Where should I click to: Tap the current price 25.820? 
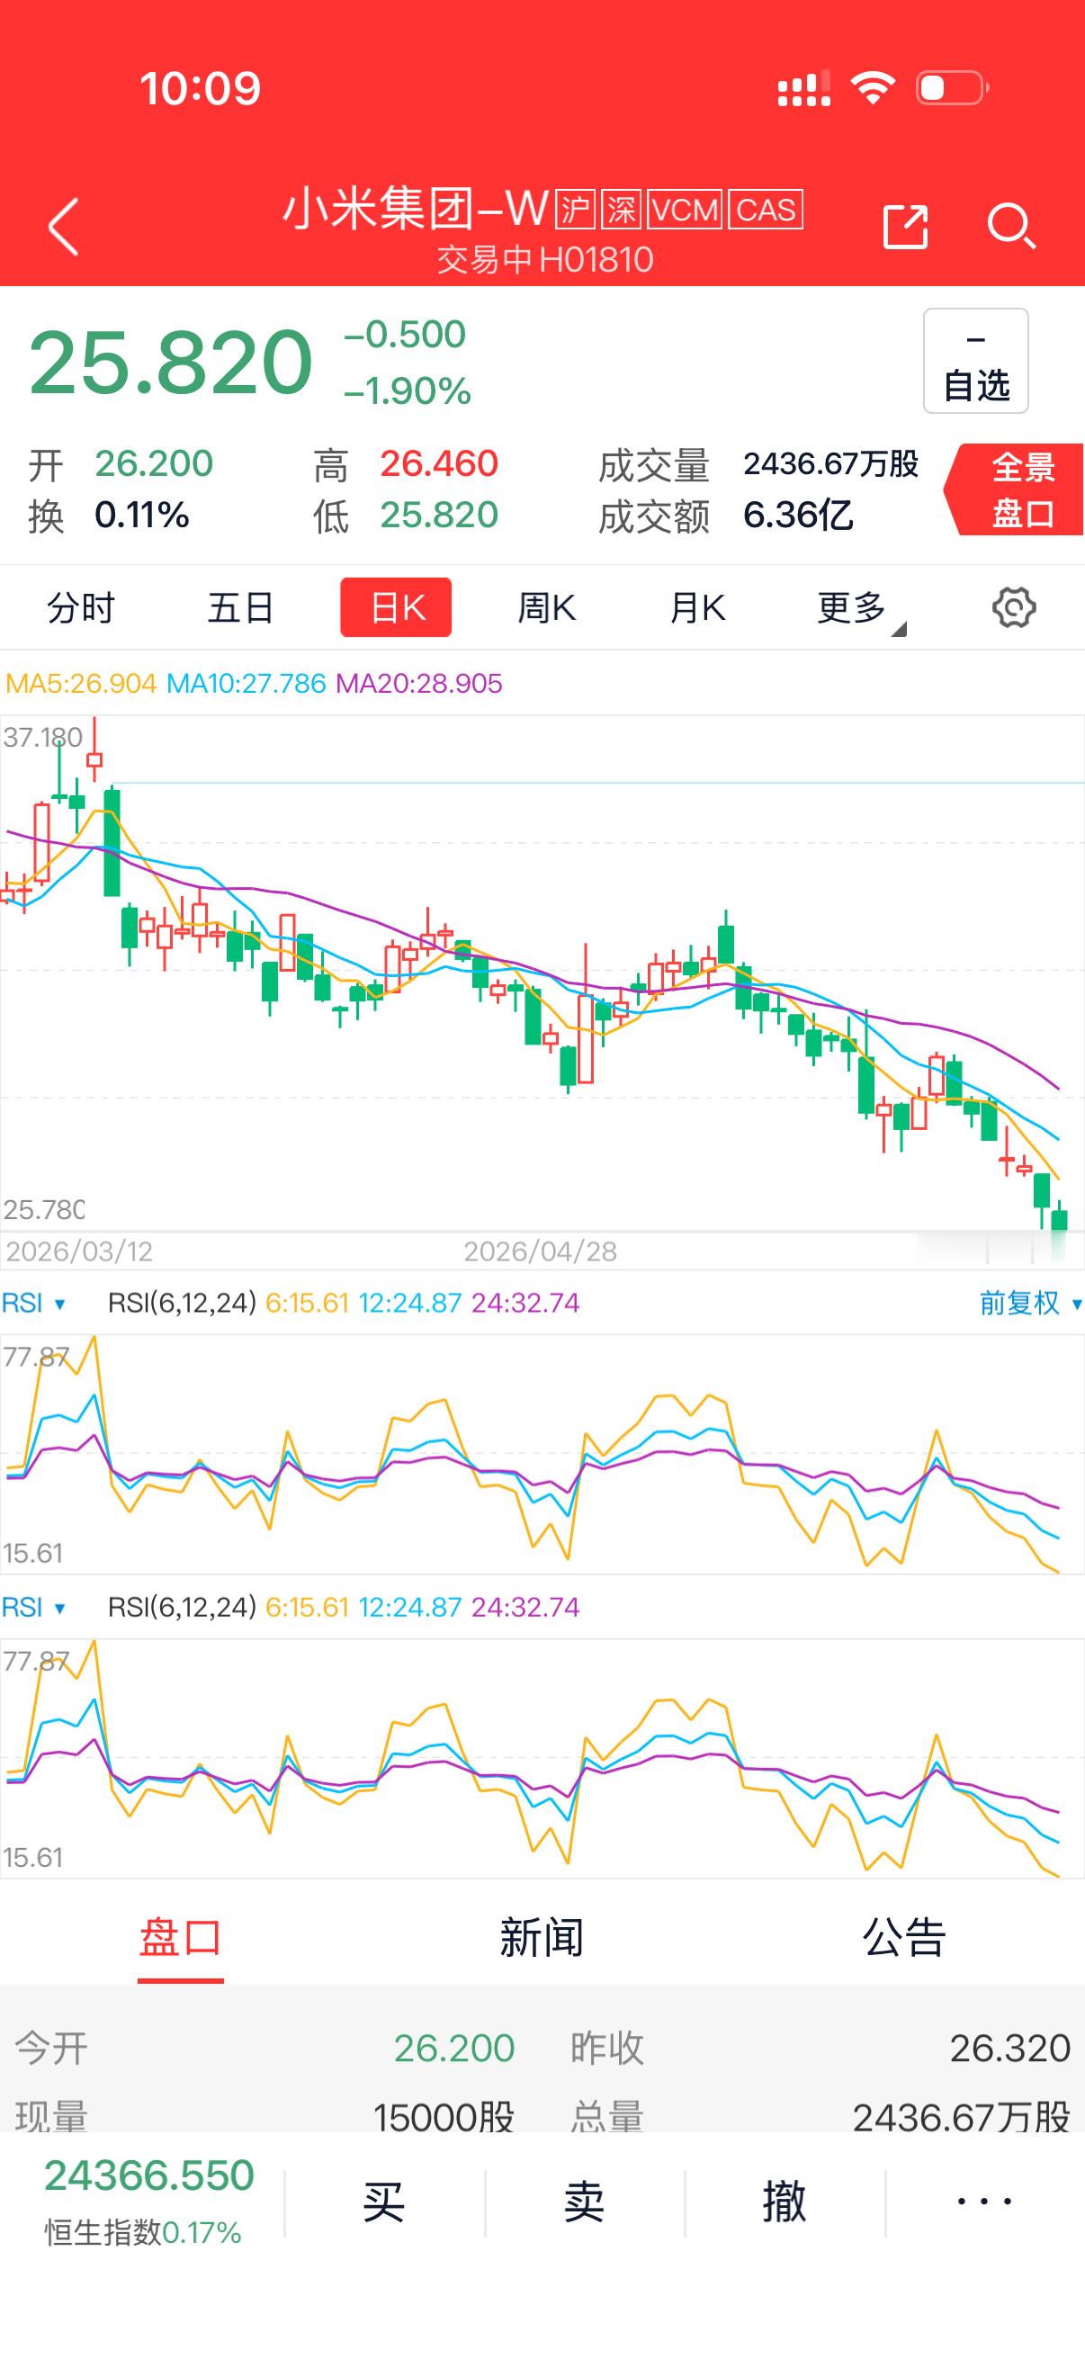171,363
